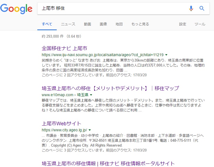Image resolution: width=214 pixels, height=167 pixels.
Task: Open 埼玉県上尾市の移住情報 移住ナビ result
Action: [x=108, y=163]
